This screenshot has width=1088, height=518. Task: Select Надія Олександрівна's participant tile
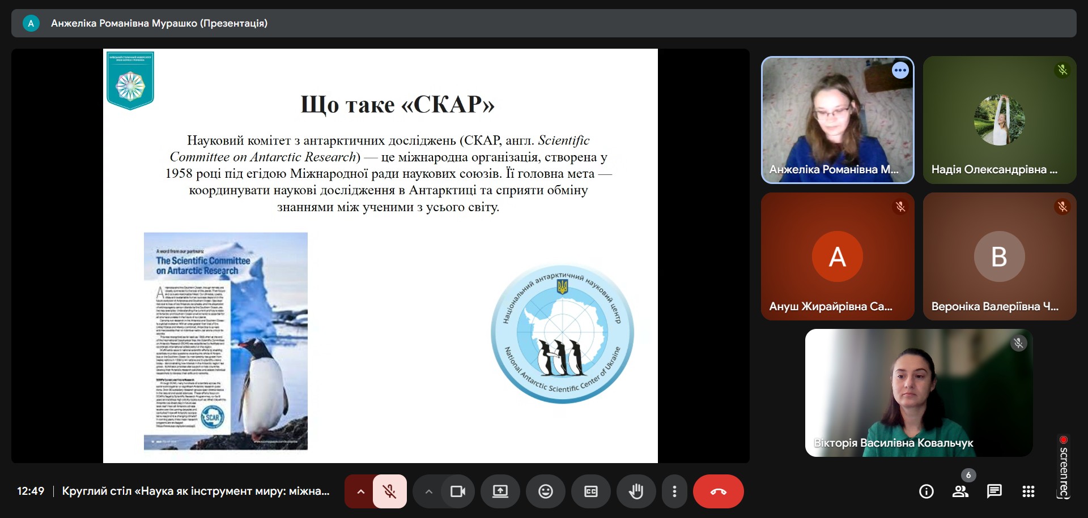999,120
